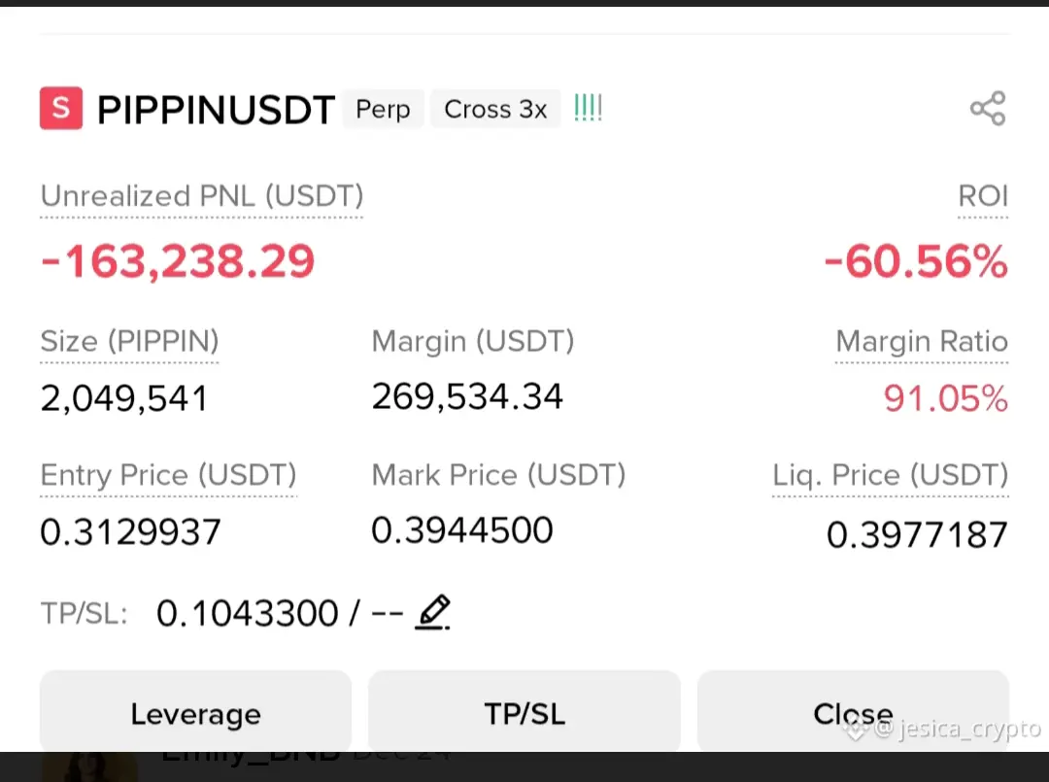Open the TP/SL settings button
This screenshot has height=782, width=1049.
[x=524, y=712]
